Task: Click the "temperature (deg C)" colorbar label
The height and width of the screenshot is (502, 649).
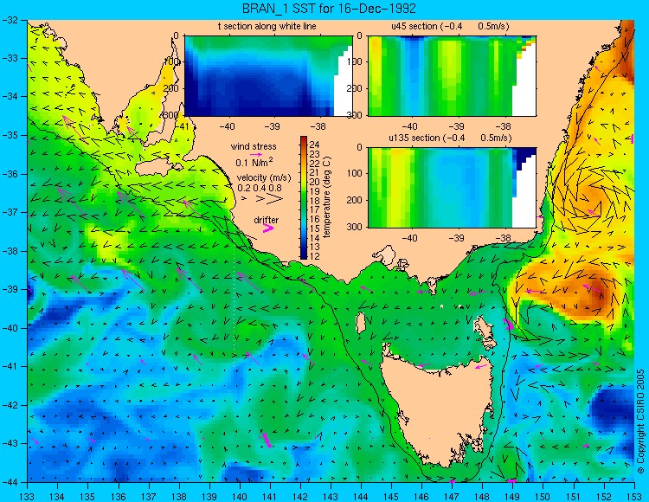Action: 327,197
